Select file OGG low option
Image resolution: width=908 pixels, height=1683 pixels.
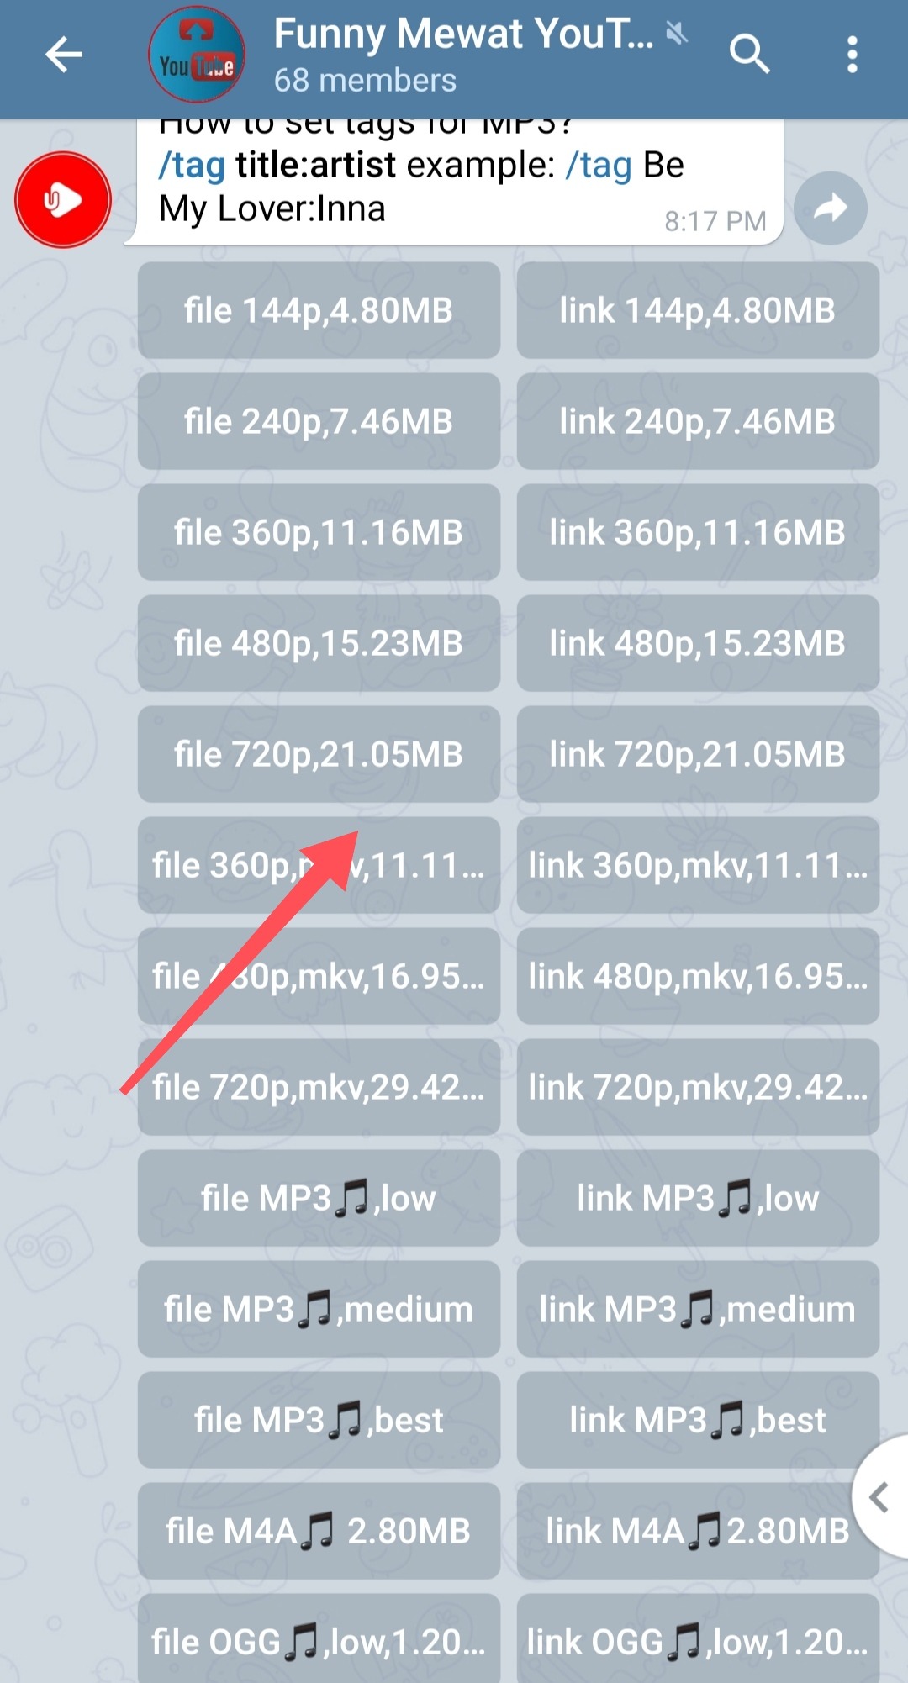tap(319, 1638)
